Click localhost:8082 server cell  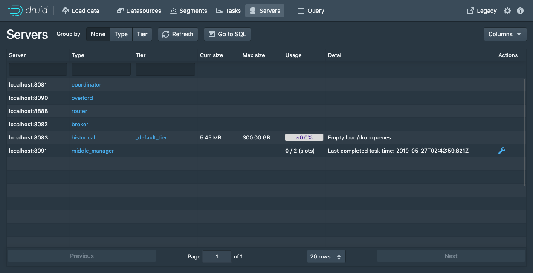(28, 124)
